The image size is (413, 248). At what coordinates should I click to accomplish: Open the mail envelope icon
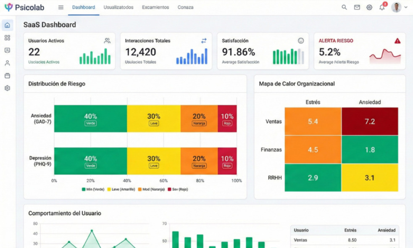pos(357,7)
